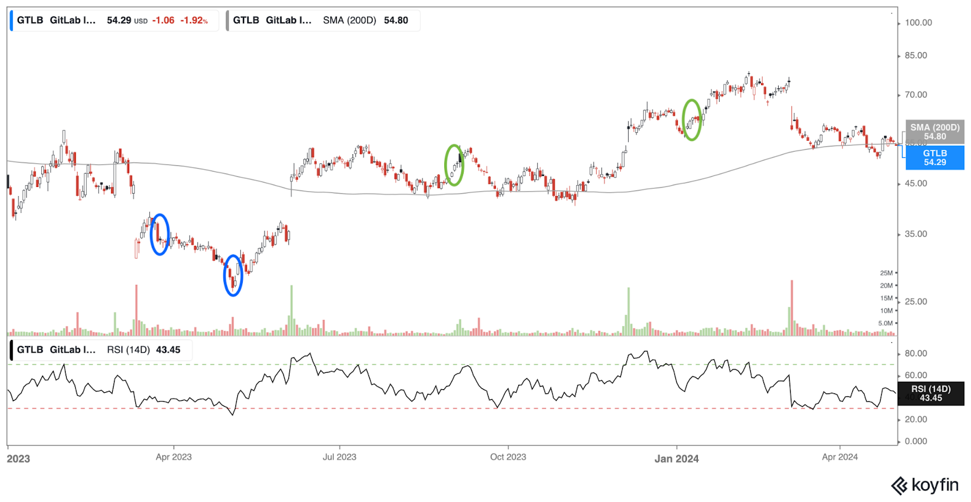Click the 20.00 RSI axis label

(916, 419)
